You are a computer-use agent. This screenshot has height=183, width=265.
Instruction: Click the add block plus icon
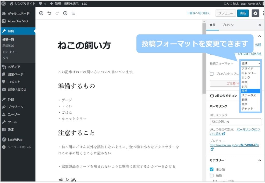[x=41, y=13]
